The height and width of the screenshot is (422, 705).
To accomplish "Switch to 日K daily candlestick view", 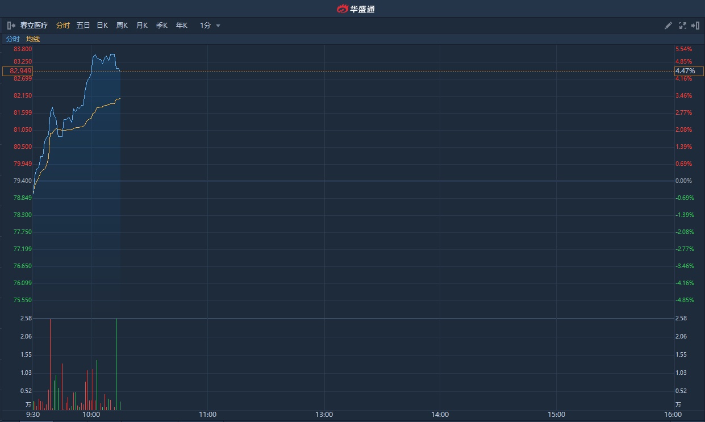I will pyautogui.click(x=102, y=26).
